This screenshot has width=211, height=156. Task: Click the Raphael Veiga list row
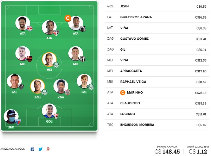tap(156, 82)
